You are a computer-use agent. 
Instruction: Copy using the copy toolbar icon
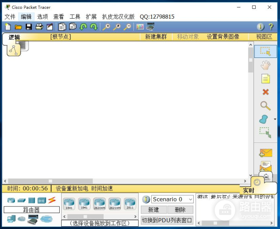[x=62, y=27]
